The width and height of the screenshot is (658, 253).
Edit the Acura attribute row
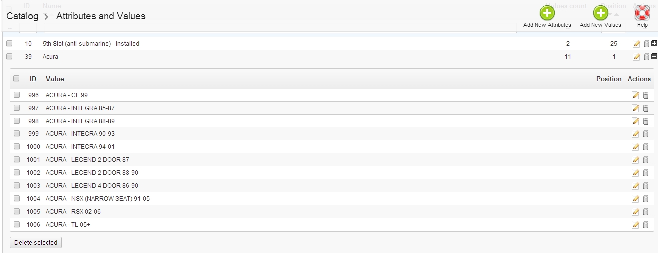[636, 57]
